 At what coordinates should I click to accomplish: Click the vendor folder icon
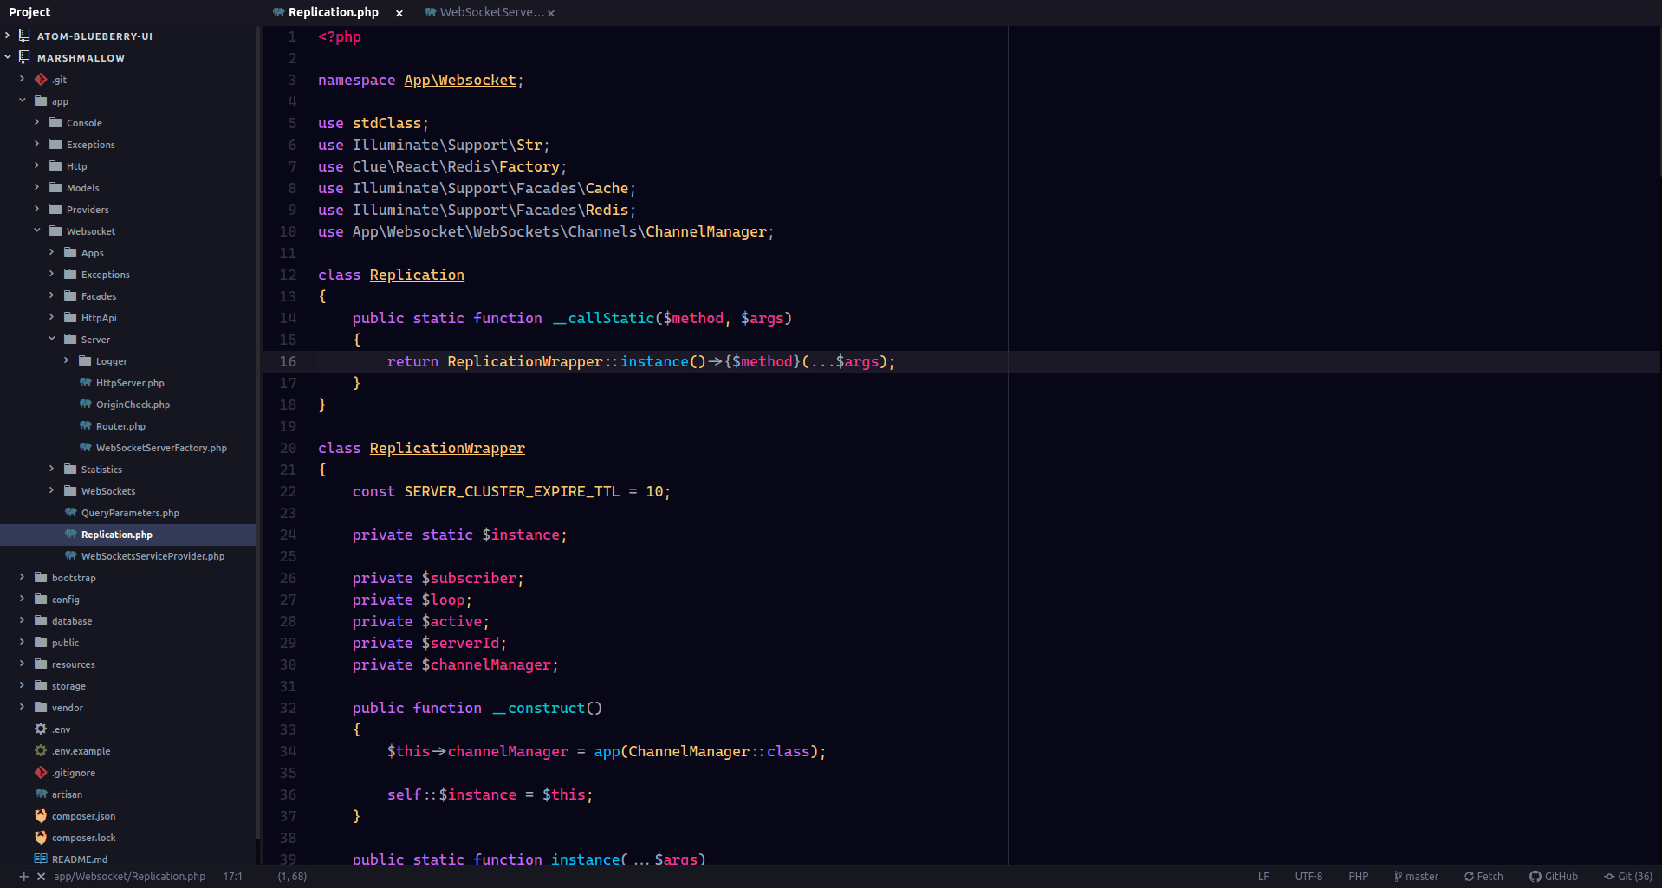tap(41, 707)
